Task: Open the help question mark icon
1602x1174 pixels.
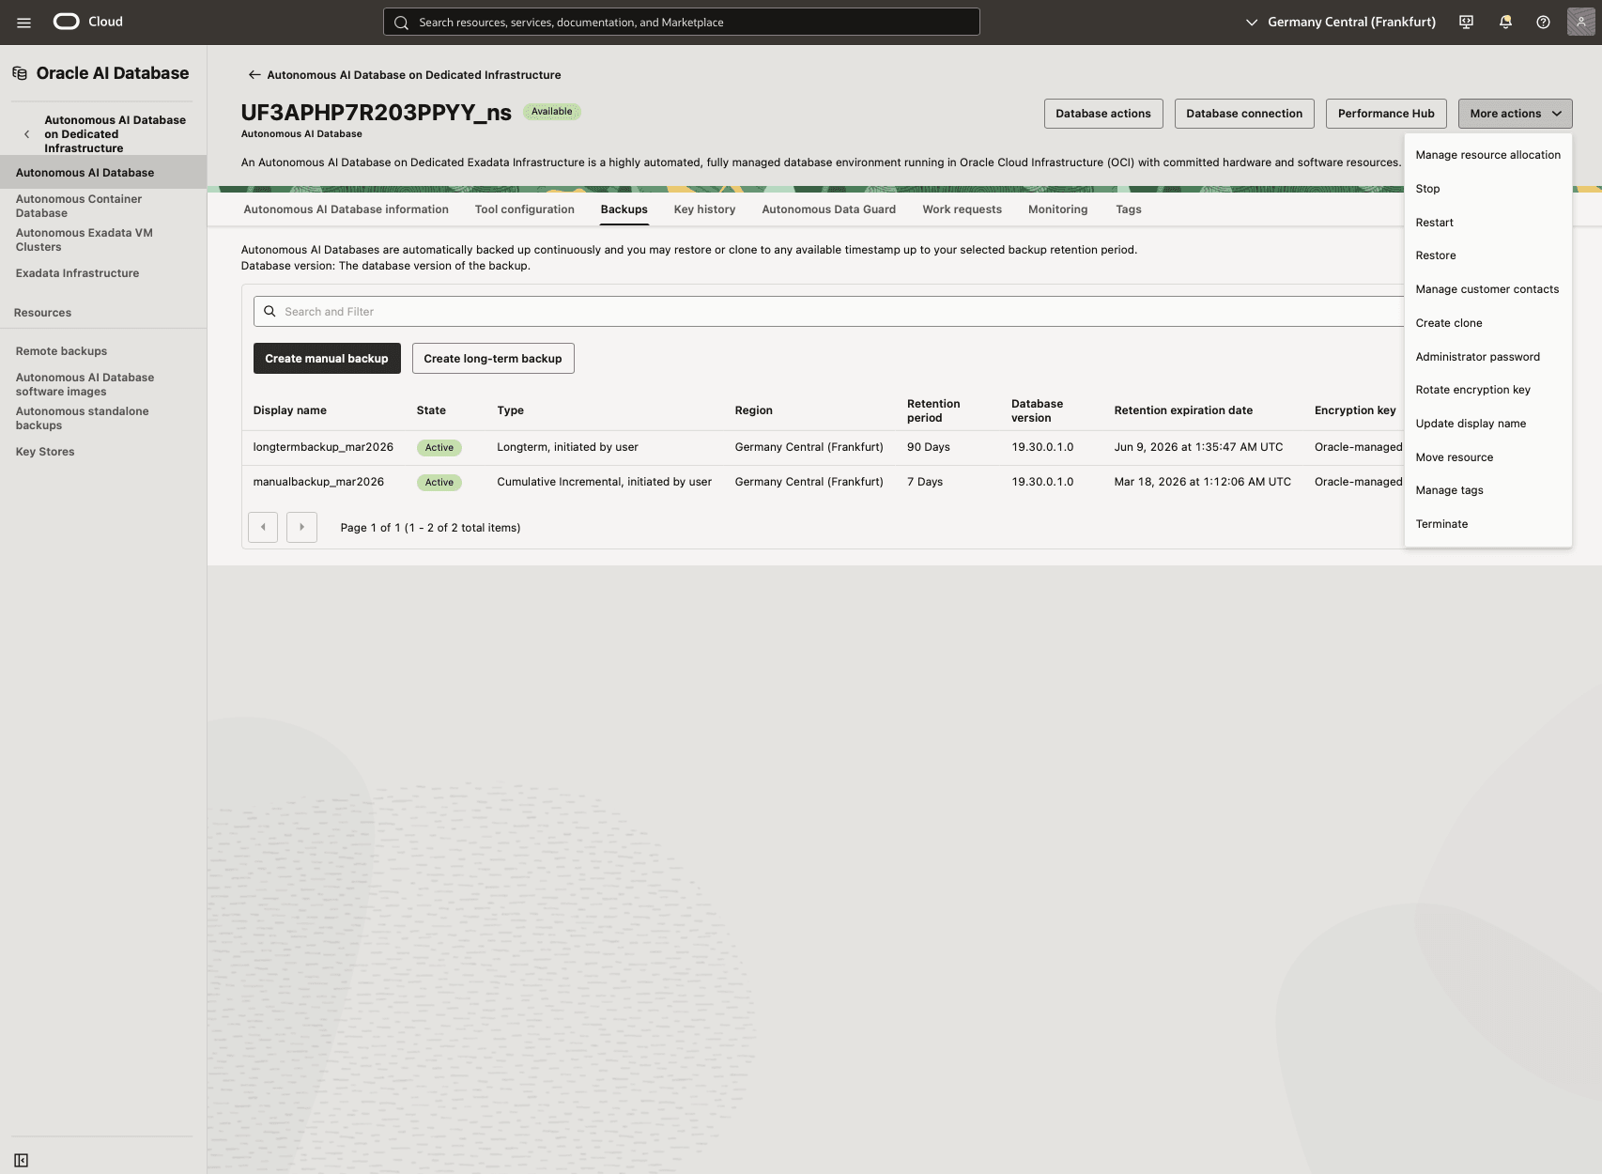Action: point(1543,22)
